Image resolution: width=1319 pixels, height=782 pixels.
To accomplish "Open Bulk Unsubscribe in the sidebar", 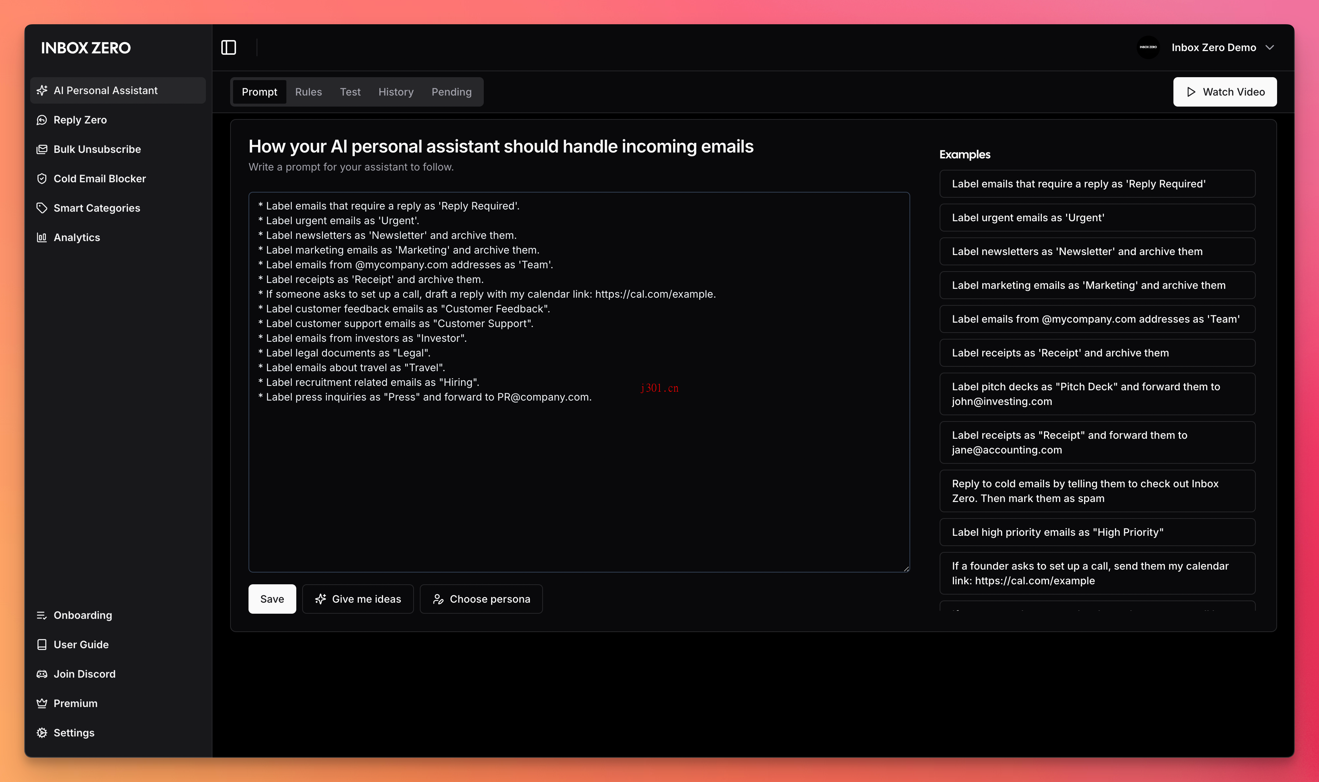I will pyautogui.click(x=118, y=150).
